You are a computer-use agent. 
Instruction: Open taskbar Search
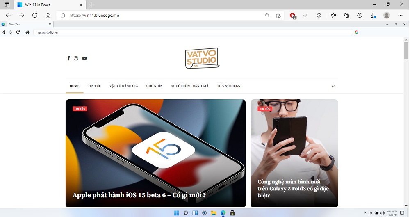[x=186, y=213]
